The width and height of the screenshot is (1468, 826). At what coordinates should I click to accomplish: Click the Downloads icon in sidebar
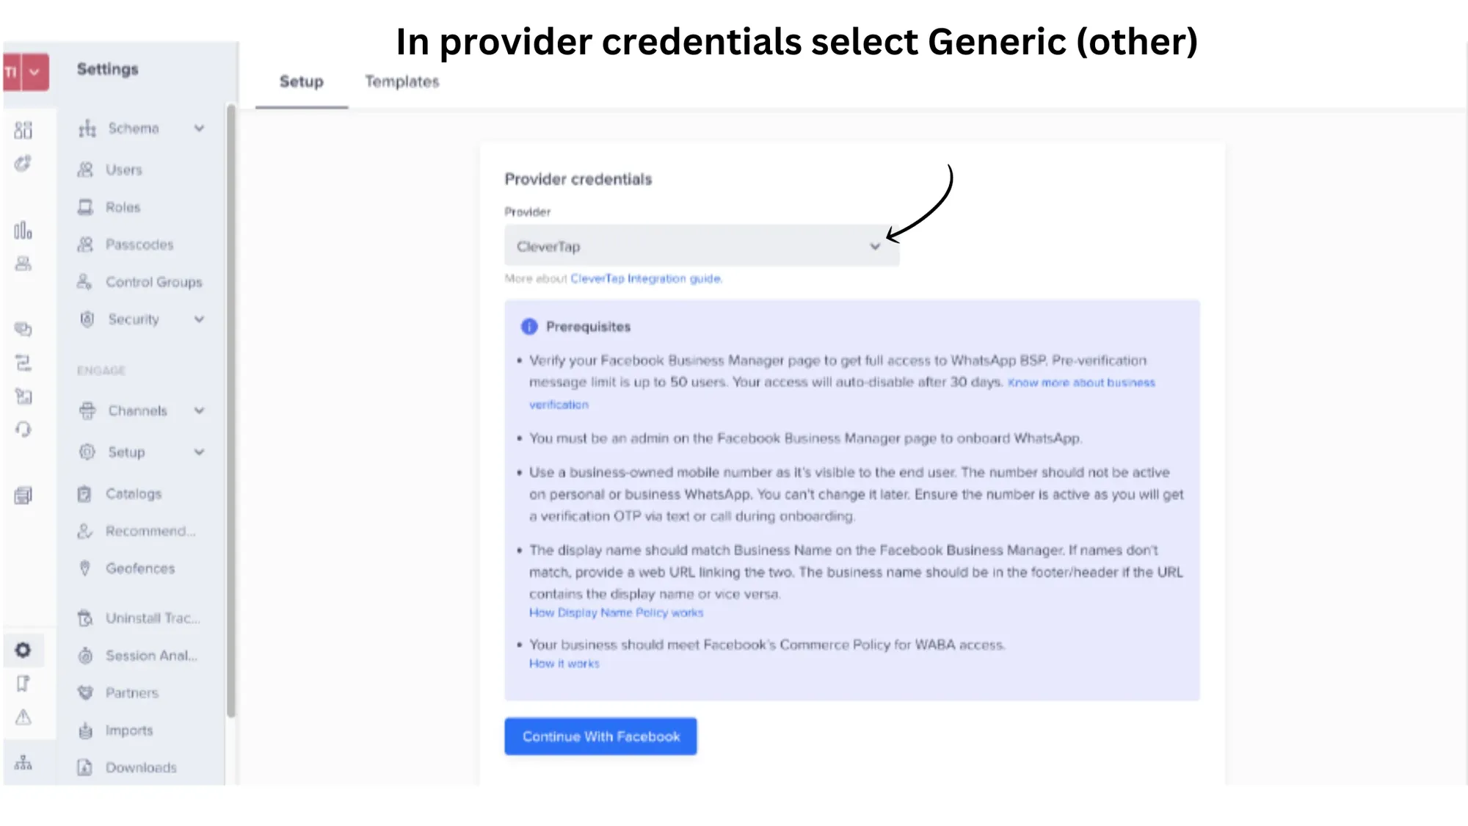click(85, 767)
